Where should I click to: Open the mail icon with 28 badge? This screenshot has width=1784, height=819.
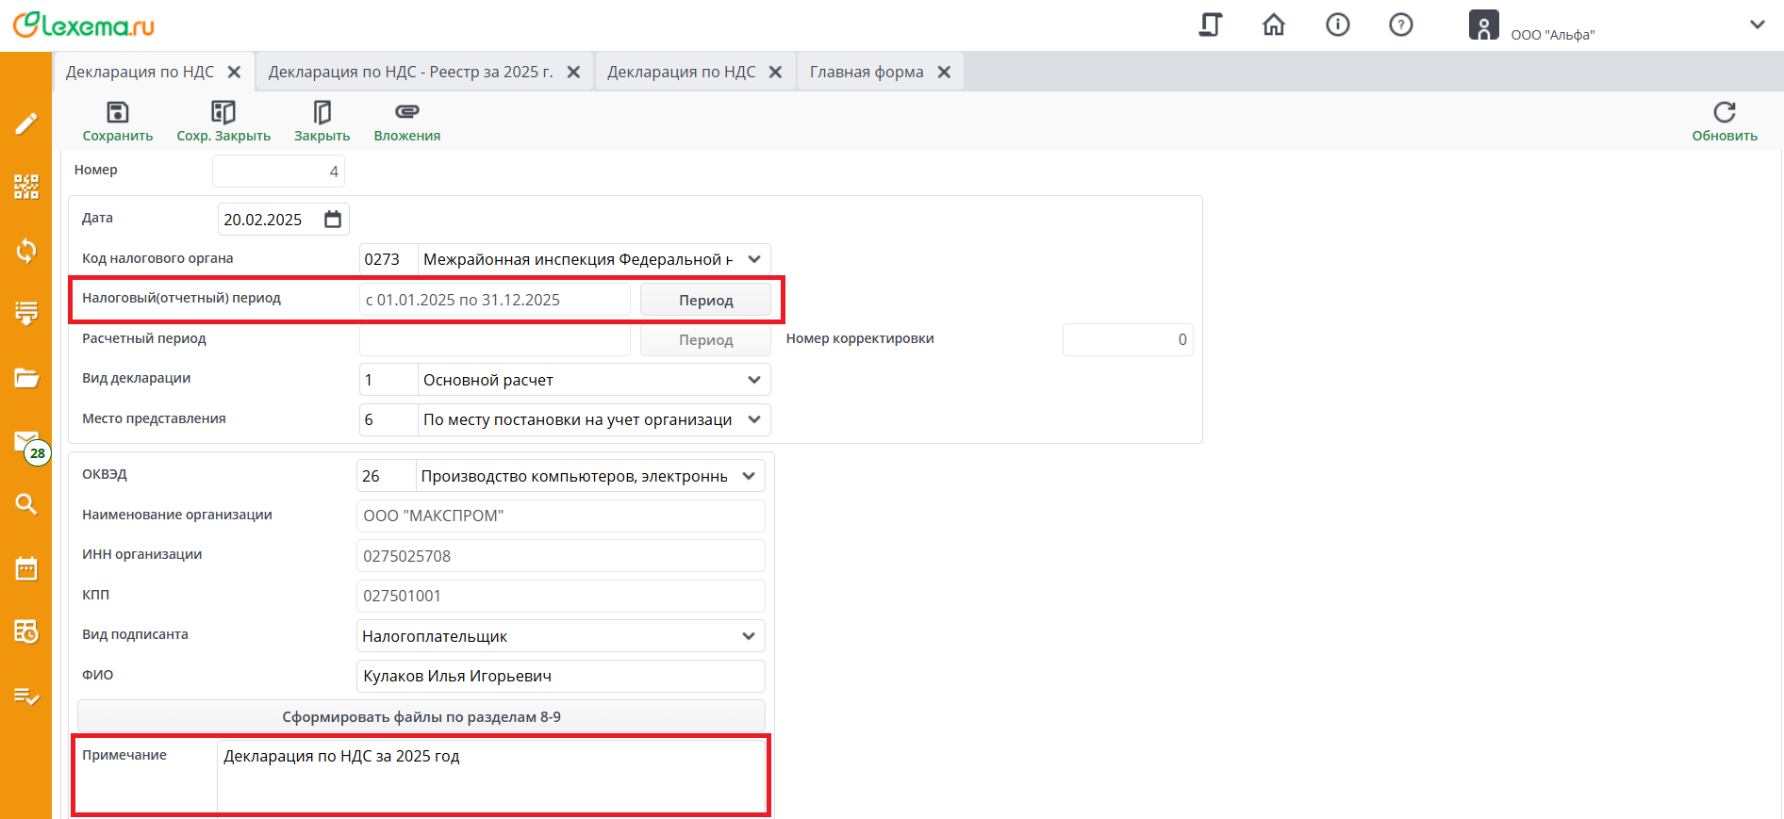pos(26,443)
